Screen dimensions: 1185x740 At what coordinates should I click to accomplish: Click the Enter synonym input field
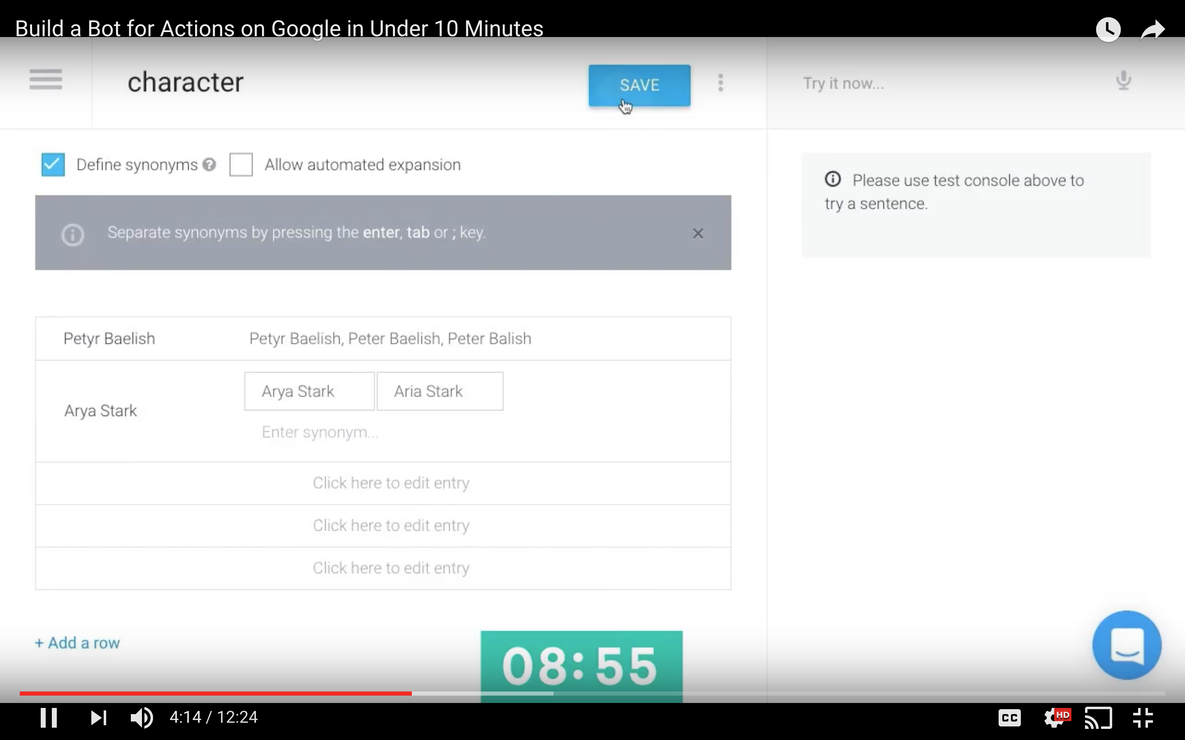tap(320, 432)
